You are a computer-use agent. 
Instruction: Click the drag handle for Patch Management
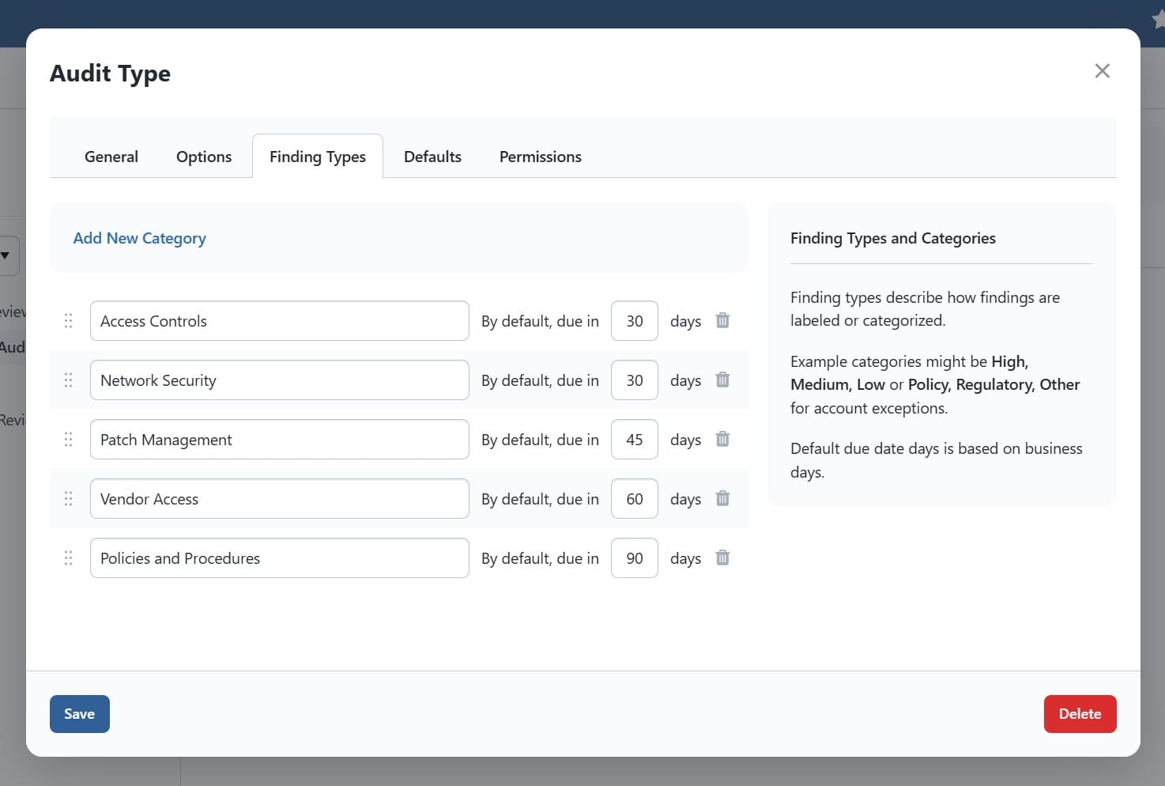[68, 439]
